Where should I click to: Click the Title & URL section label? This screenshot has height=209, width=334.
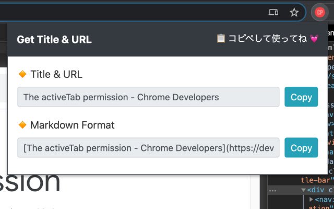[56, 74]
